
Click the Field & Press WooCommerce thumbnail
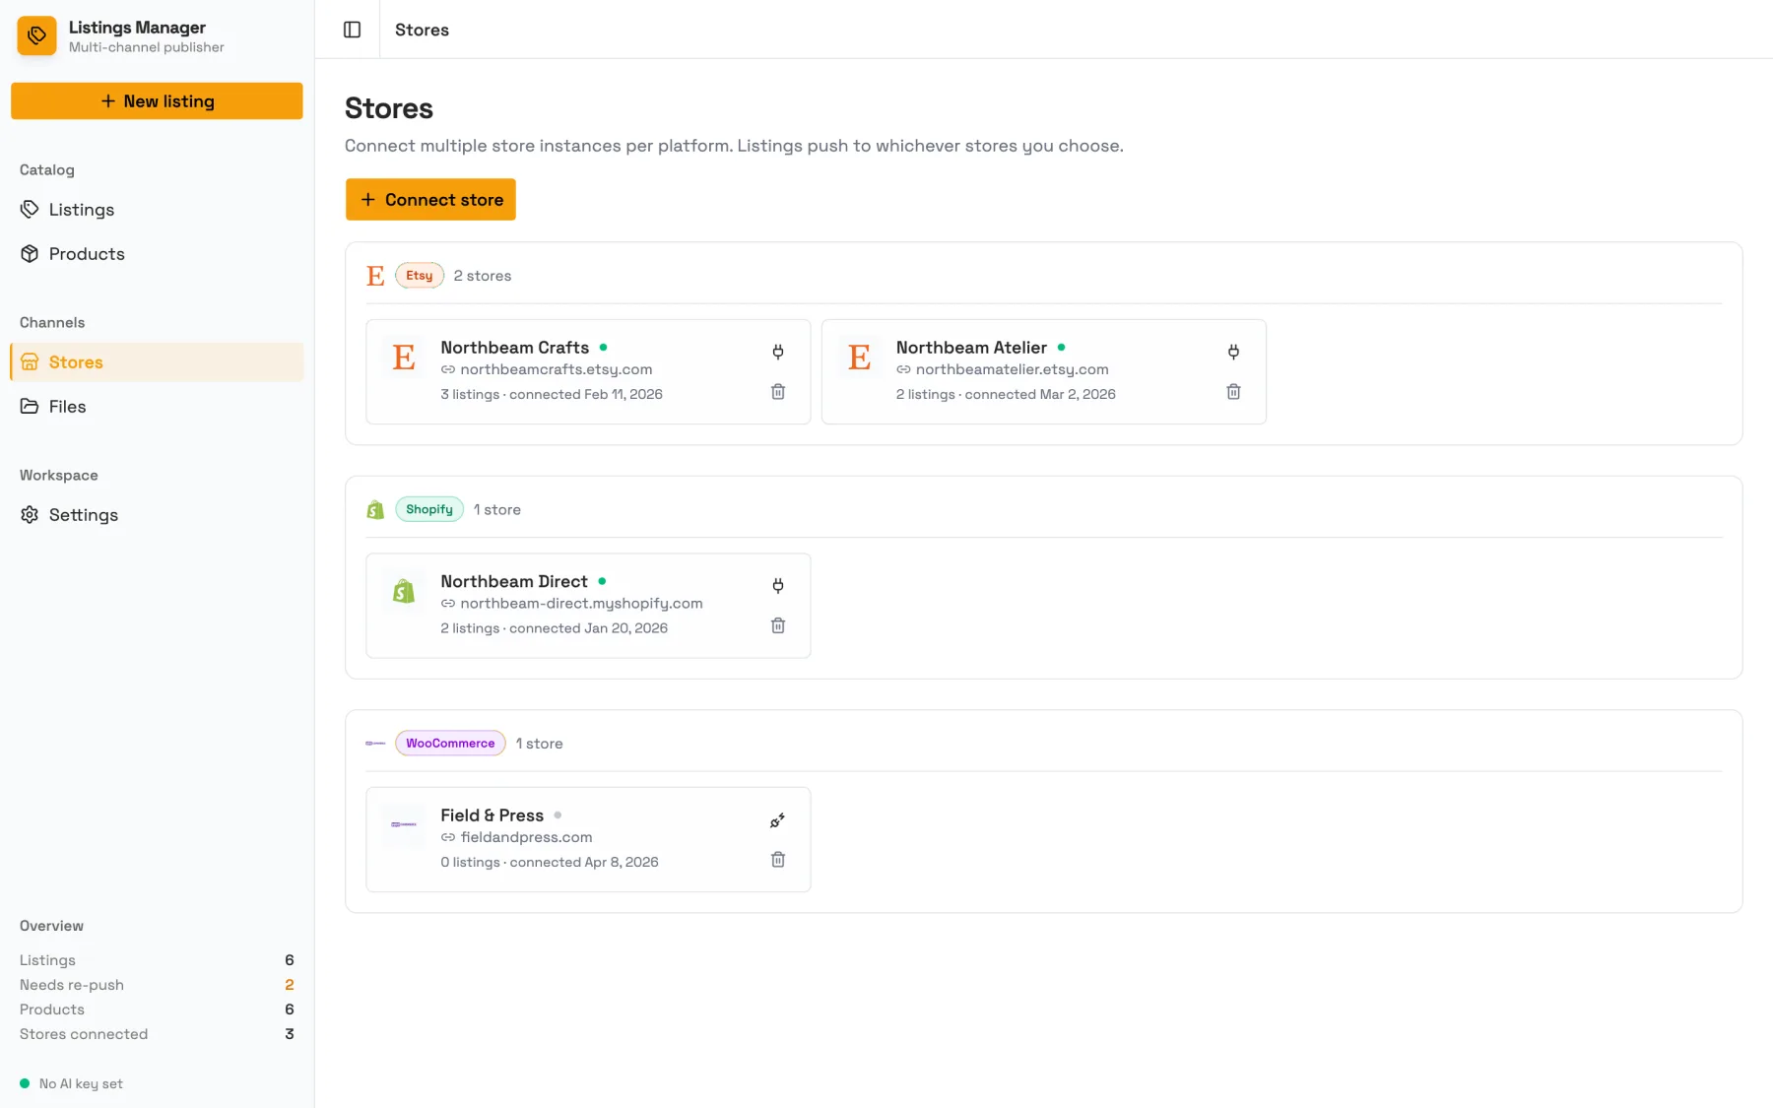[404, 824]
